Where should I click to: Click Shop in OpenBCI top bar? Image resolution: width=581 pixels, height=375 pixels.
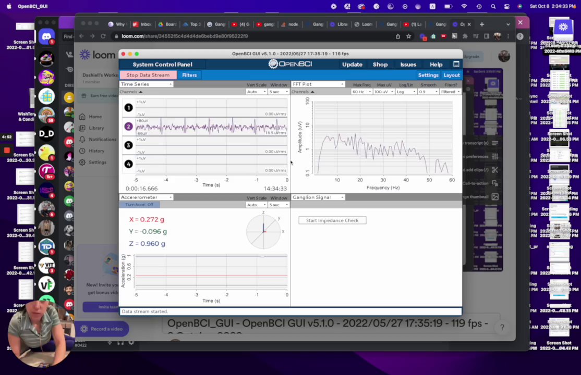pos(380,65)
